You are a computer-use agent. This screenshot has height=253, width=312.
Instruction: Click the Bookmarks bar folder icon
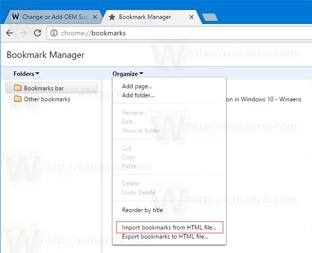pyautogui.click(x=17, y=88)
